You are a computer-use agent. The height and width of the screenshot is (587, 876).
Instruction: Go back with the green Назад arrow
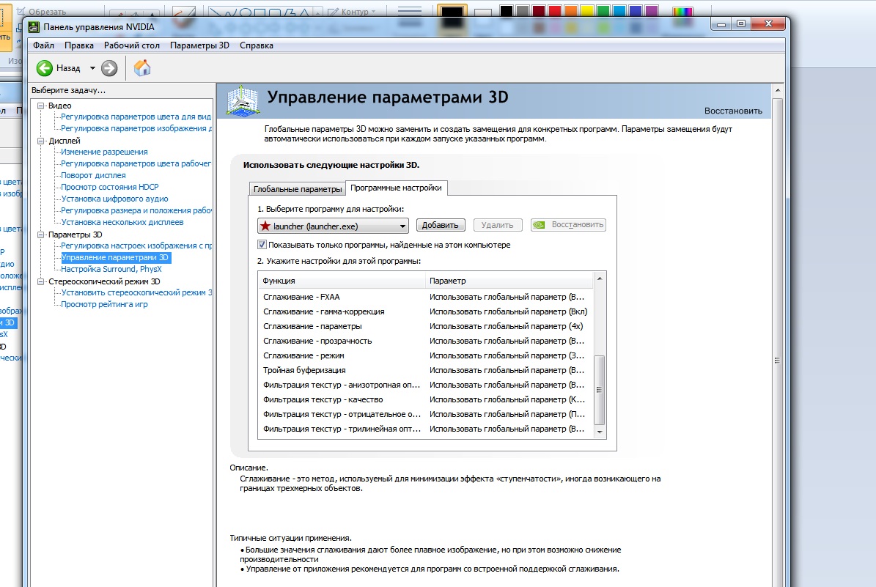coord(44,68)
